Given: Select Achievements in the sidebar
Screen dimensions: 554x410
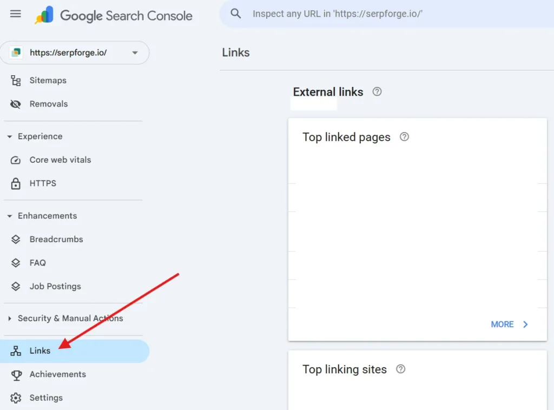Looking at the screenshot, I should coord(57,374).
